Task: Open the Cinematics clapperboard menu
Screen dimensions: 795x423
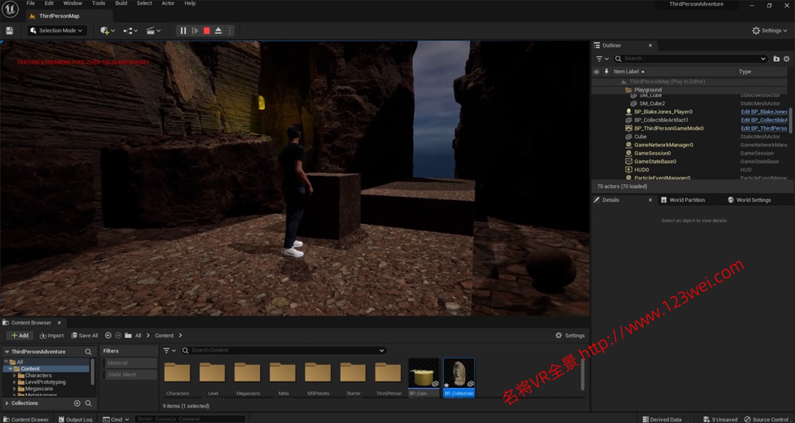Action: click(151, 31)
